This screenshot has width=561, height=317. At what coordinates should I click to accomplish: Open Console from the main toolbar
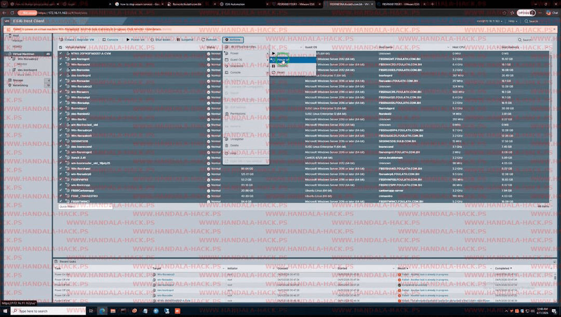110,39
